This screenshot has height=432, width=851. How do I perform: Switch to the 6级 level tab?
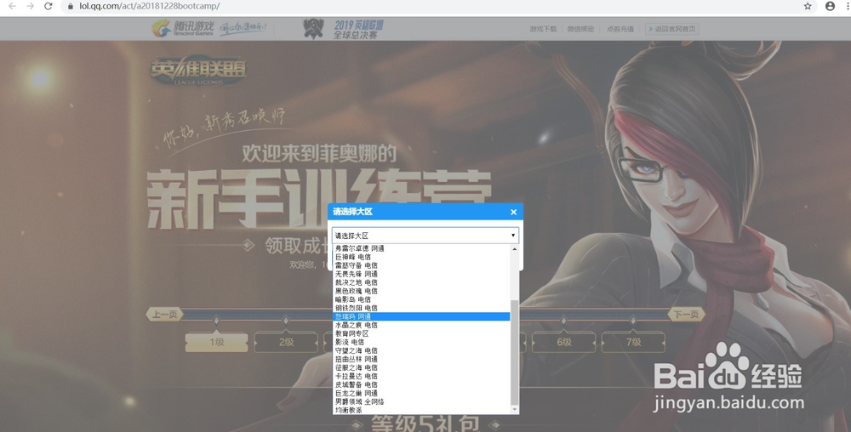coord(564,342)
